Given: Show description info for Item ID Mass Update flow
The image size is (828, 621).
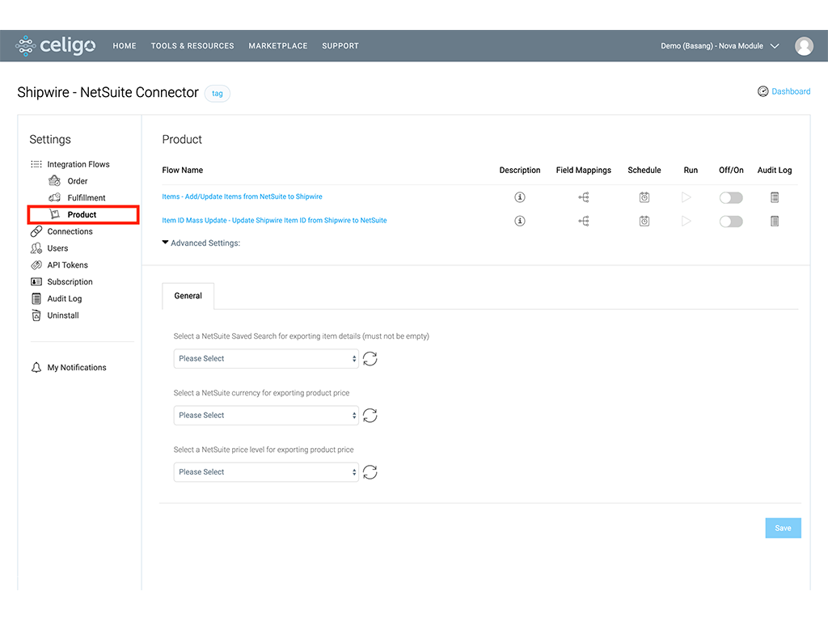Looking at the screenshot, I should point(520,221).
